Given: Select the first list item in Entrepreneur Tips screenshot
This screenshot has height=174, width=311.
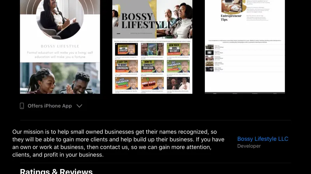Looking at the screenshot, I should pos(245,47).
